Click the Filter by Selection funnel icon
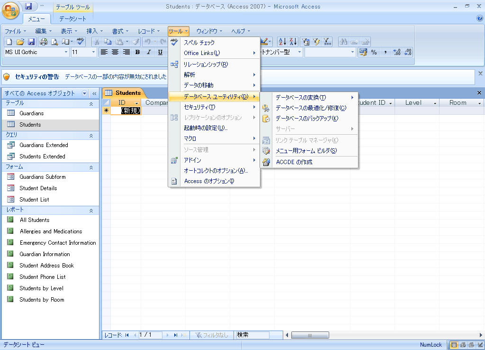 [x=305, y=42]
